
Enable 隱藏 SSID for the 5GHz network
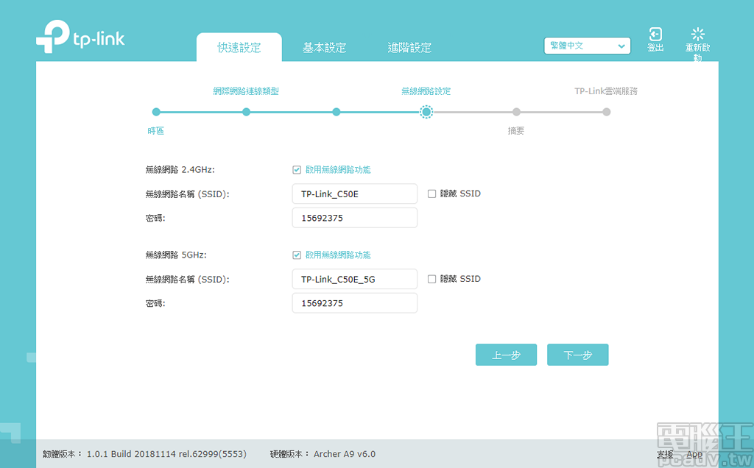[x=433, y=279]
